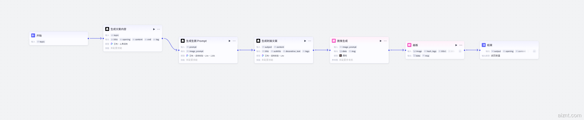Click tag output in 生成文案内容 node

pos(156,40)
